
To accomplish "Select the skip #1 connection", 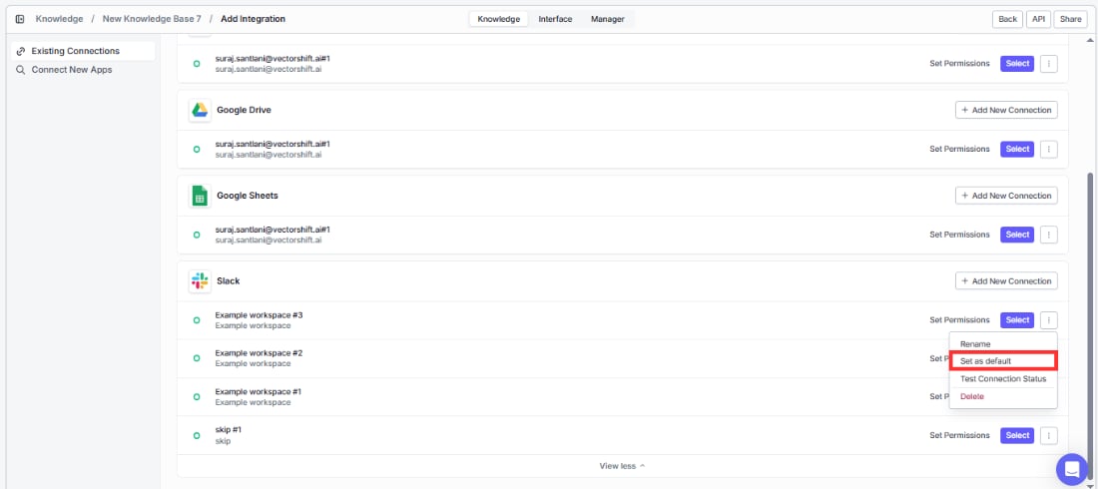I will point(1017,435).
